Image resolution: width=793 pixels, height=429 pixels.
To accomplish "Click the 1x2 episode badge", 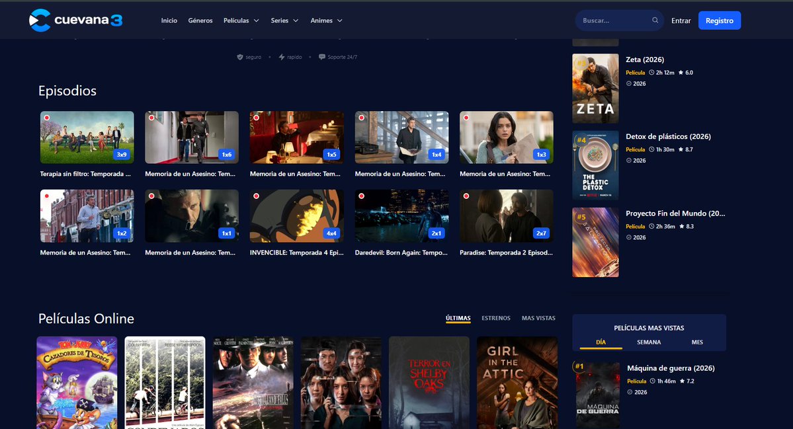I will (122, 233).
